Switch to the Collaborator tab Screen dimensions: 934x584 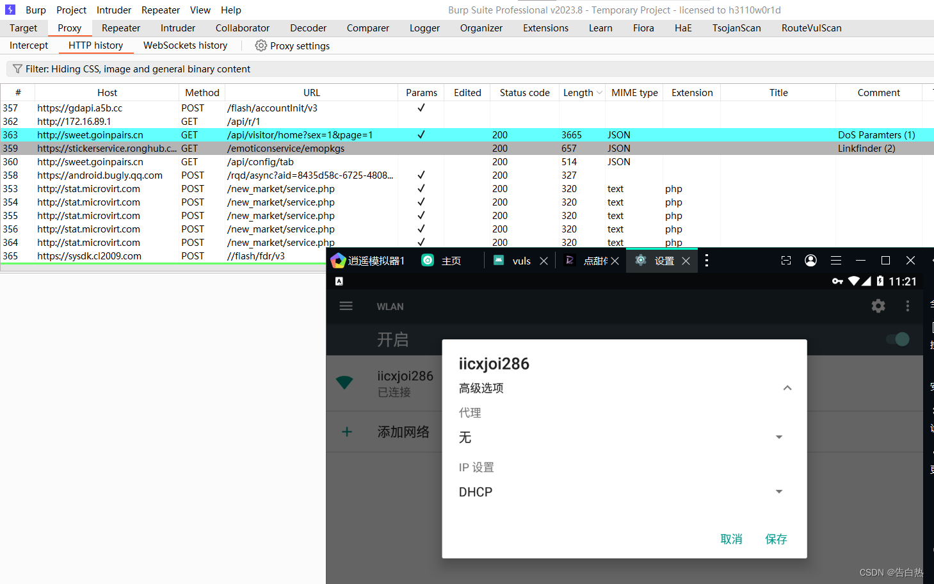(243, 28)
